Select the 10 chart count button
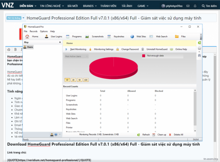 click(x=67, y=80)
